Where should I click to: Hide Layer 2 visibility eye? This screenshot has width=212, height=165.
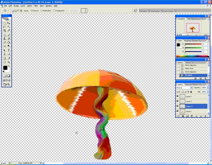pos(177,111)
